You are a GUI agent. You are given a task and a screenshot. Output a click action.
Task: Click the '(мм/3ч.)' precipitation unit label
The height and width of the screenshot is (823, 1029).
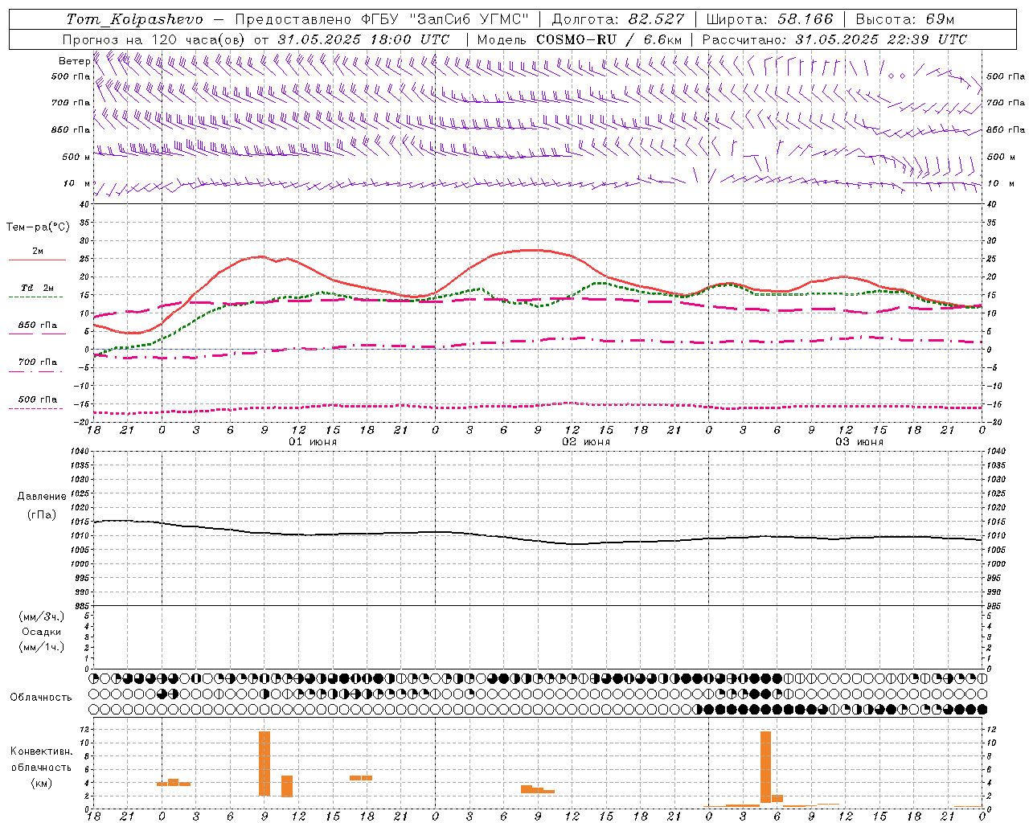[x=41, y=616]
